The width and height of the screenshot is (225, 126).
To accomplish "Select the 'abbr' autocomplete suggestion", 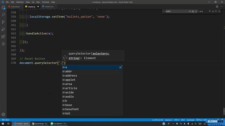I will point(92,71).
